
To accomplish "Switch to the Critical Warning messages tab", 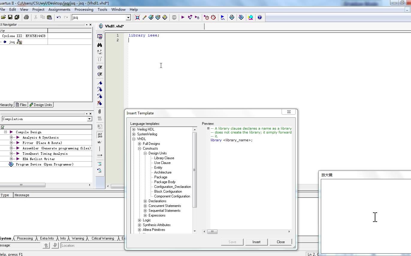I will pos(103,238).
